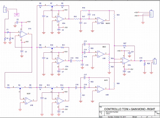Screen dimensions: 160x118
Task: Click potentiometer R7 at the top
Action: pyautogui.click(x=51, y=5)
